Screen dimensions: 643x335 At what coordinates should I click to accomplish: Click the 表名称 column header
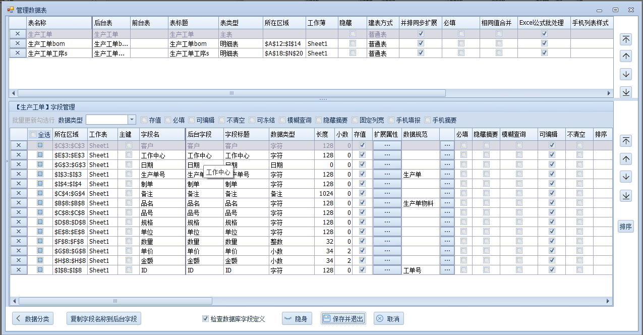click(x=58, y=23)
